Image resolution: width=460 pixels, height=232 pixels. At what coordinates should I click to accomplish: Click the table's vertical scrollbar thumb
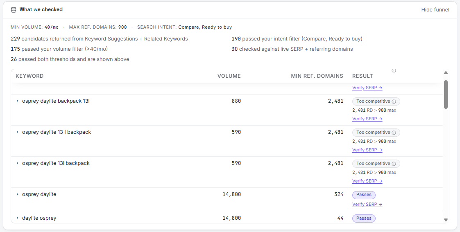(446, 95)
